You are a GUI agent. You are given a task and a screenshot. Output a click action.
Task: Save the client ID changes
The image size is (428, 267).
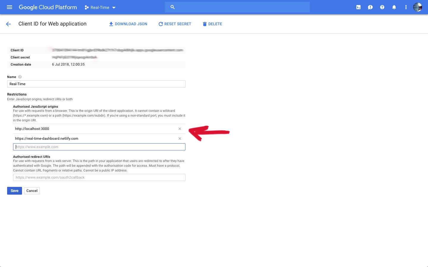15,191
